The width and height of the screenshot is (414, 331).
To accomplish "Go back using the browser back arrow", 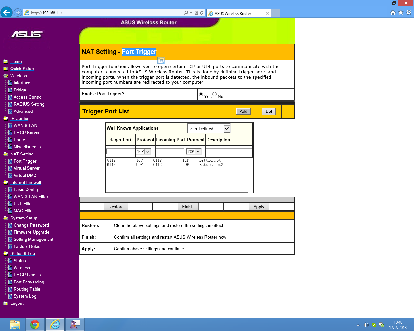I will 6,13.
